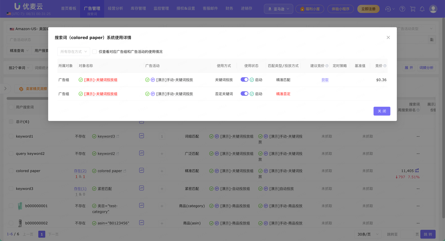
Task: Click the 展开 button
Action: (409, 68)
